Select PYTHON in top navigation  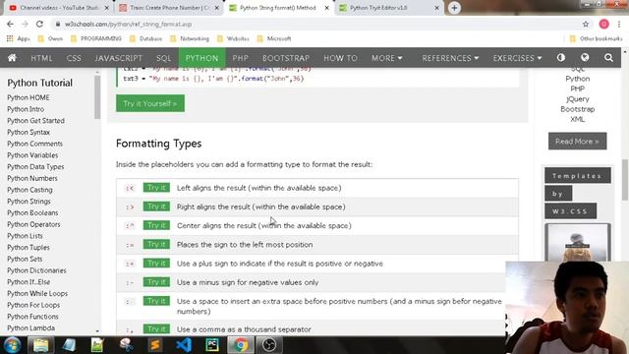pyautogui.click(x=201, y=58)
